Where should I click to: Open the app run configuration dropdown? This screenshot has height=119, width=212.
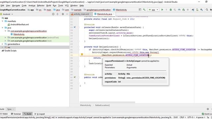tap(153, 10)
